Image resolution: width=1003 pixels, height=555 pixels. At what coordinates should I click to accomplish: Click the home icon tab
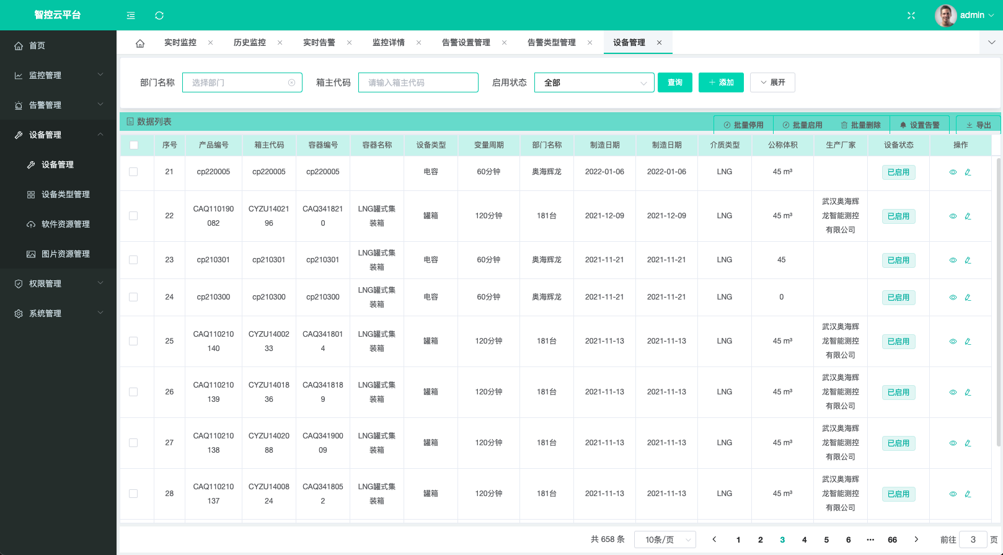(140, 43)
